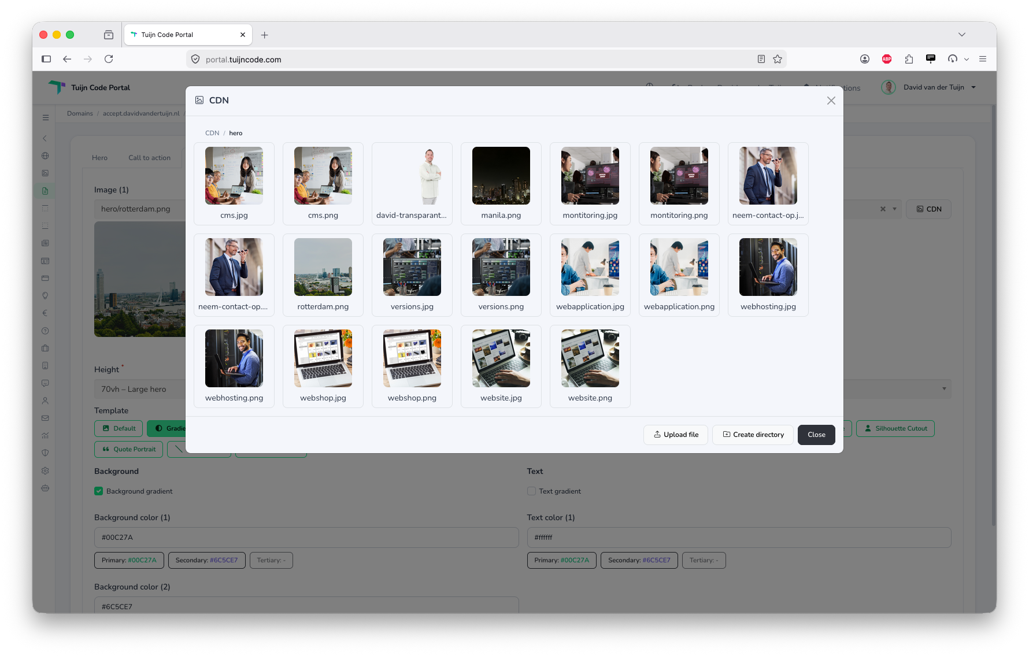Click the Upload file button
1029x656 pixels.
coord(676,435)
